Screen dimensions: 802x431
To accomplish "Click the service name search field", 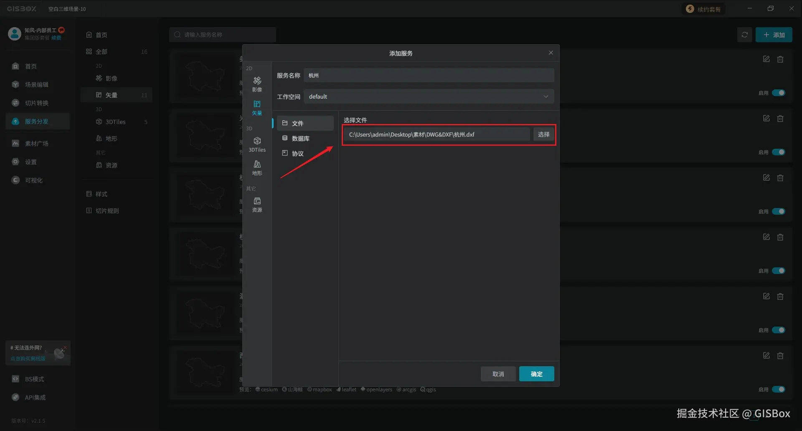I will 223,35.
